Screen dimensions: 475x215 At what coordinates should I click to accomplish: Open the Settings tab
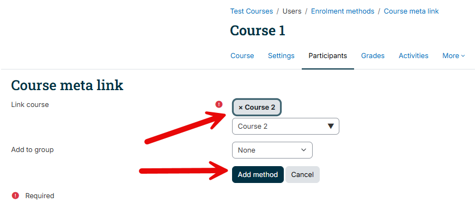click(281, 56)
